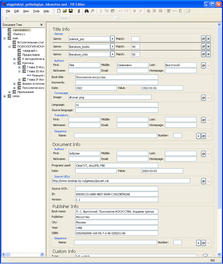
Task: Click the Redo arrow icon
Action: pyautogui.click(x=127, y=11)
